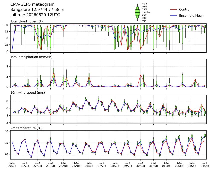Click the Bangalore coordinates subtitle
This screenshot has width=212, height=170.
[x=37, y=10]
